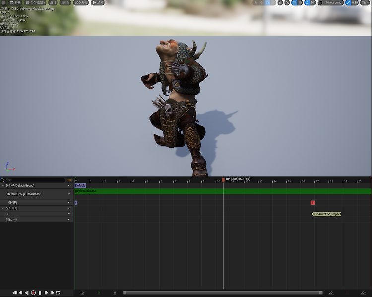The height and width of the screenshot is (297, 372).
Task: Open DefaultGroup.DefaultSlot options dropdown
Action: pyautogui.click(x=69, y=194)
